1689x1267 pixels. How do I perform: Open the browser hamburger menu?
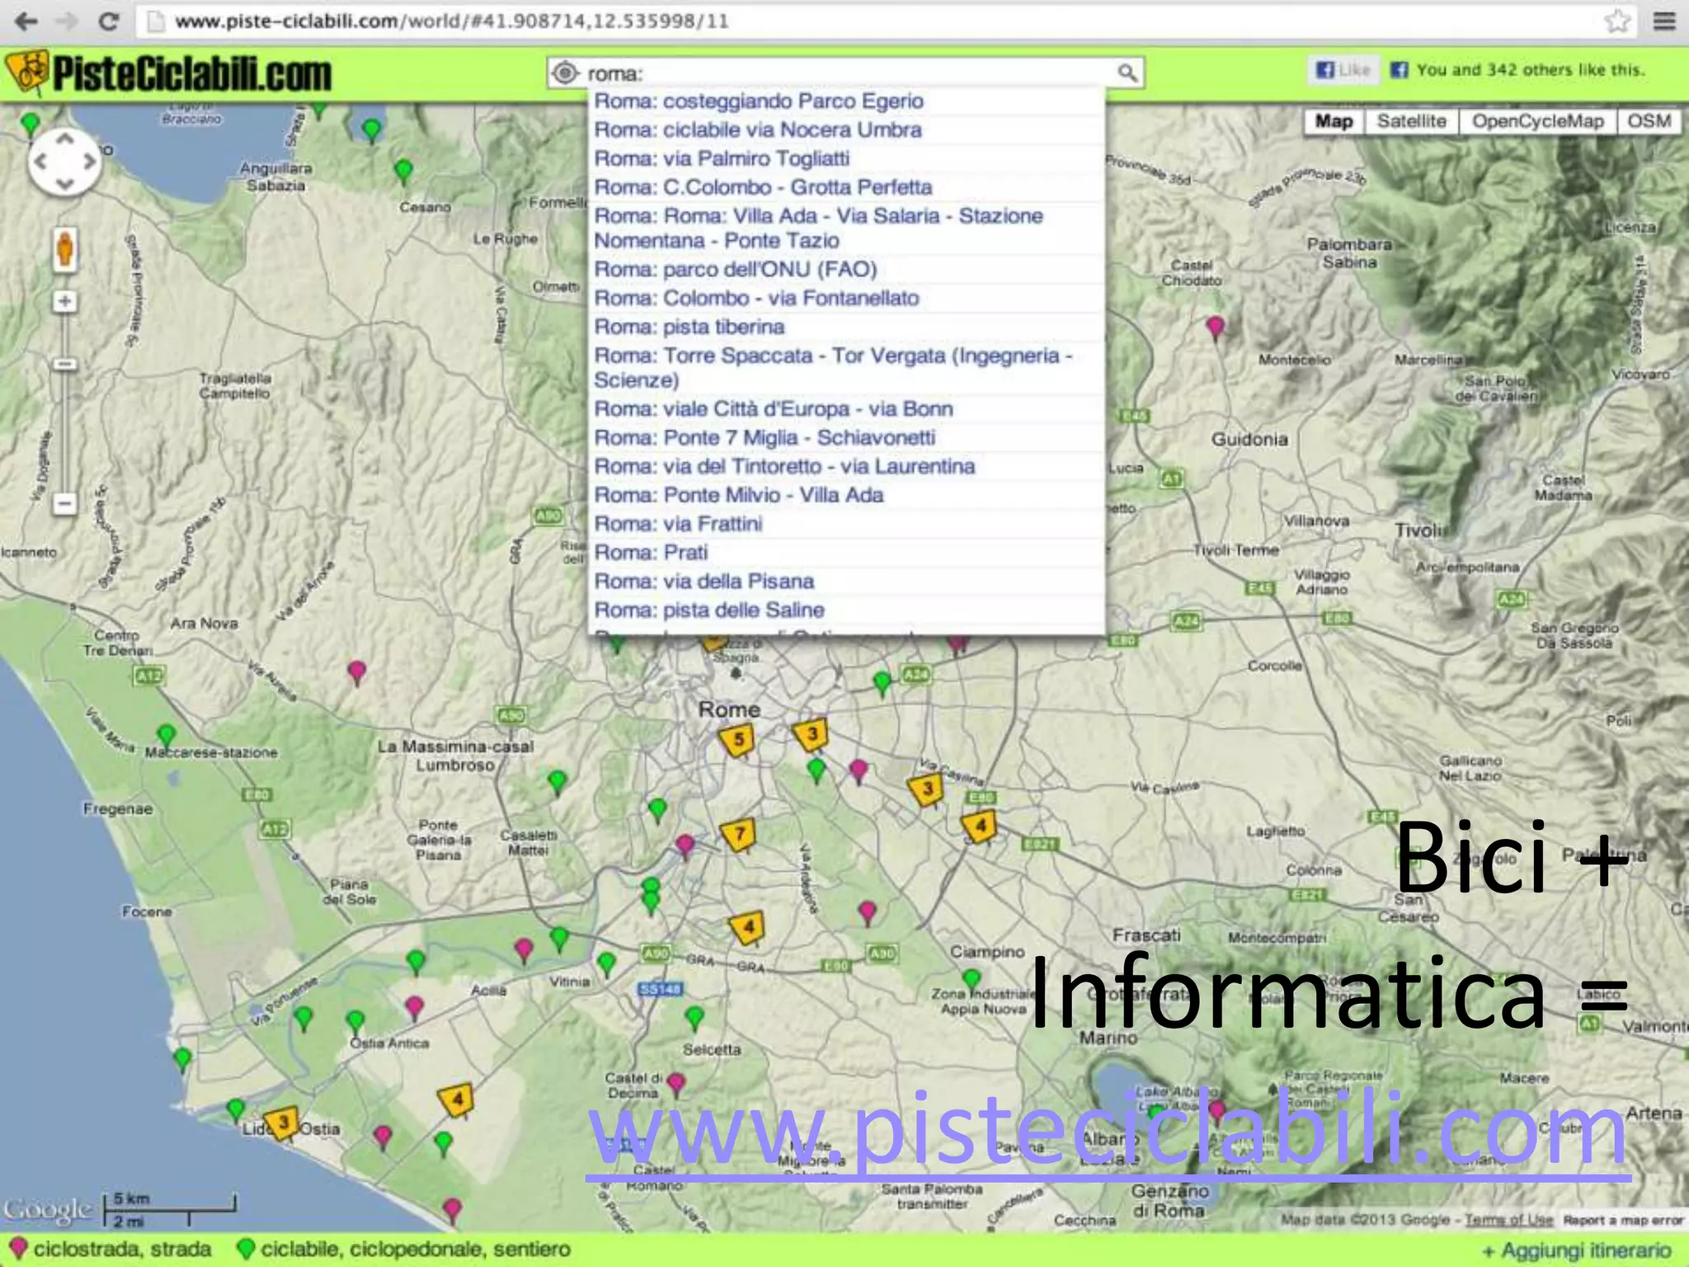[x=1664, y=21]
